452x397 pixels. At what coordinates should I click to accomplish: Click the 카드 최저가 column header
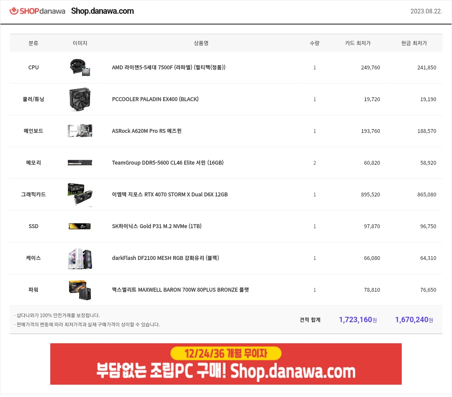358,43
